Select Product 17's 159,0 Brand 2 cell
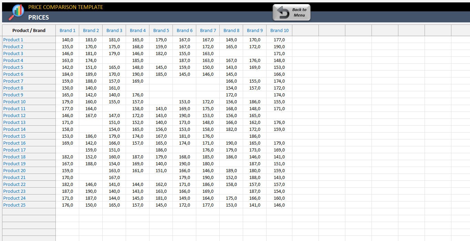Viewport: 470px width, 241px height. [91, 150]
